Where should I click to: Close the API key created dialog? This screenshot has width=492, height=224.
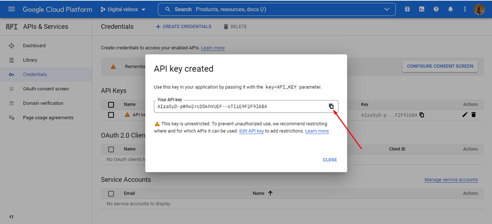[330, 160]
